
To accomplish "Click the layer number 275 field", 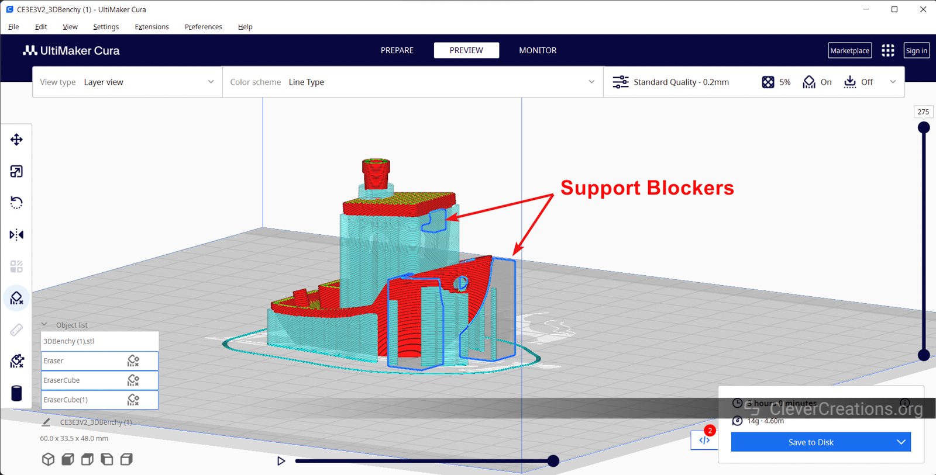I will point(923,112).
